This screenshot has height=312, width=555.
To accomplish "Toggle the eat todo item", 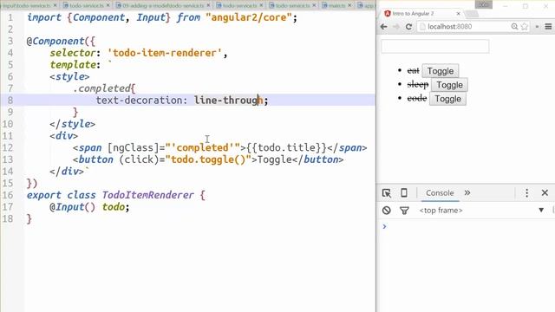I will [x=440, y=71].
